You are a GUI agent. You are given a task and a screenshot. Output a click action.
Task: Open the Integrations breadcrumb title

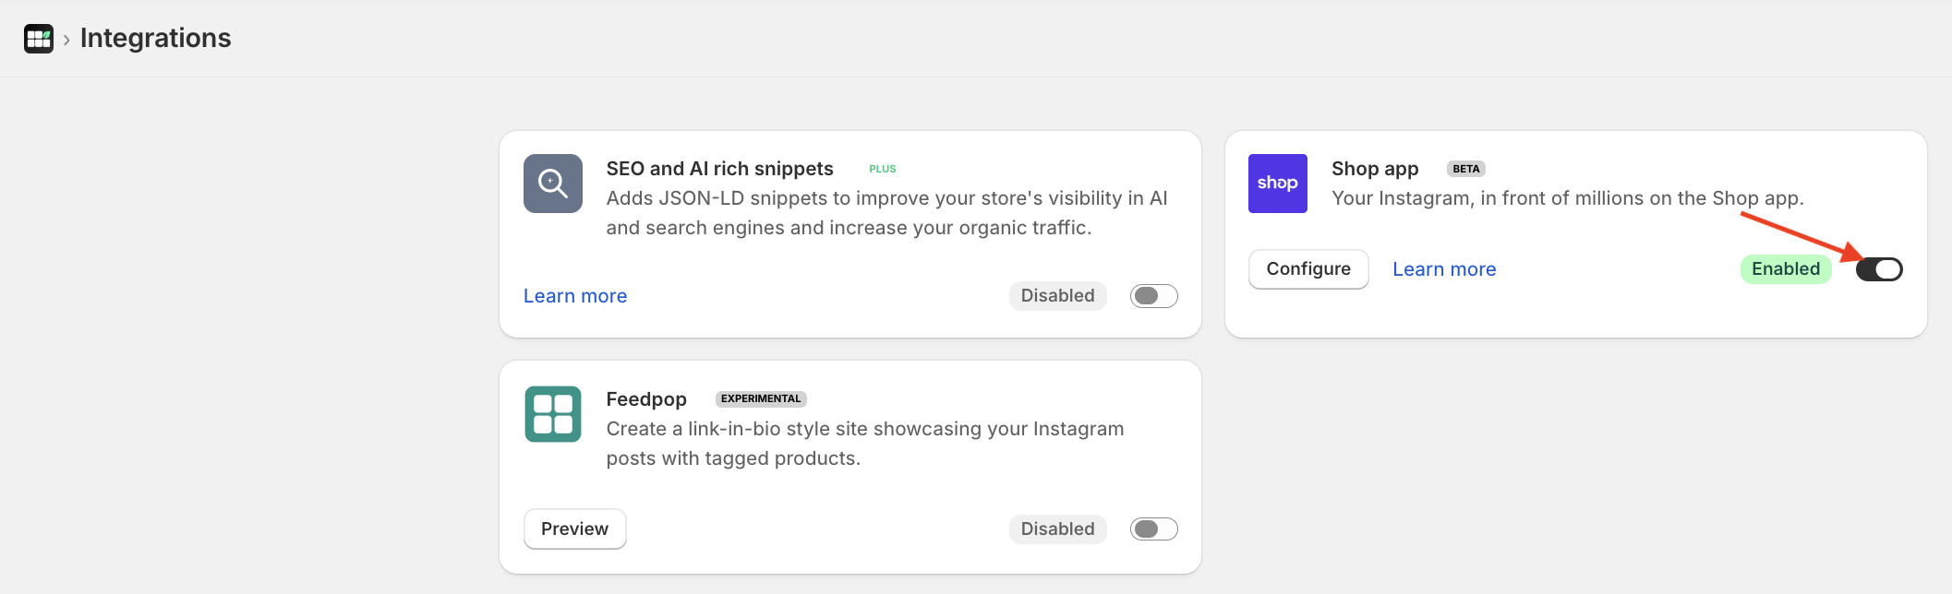[154, 38]
